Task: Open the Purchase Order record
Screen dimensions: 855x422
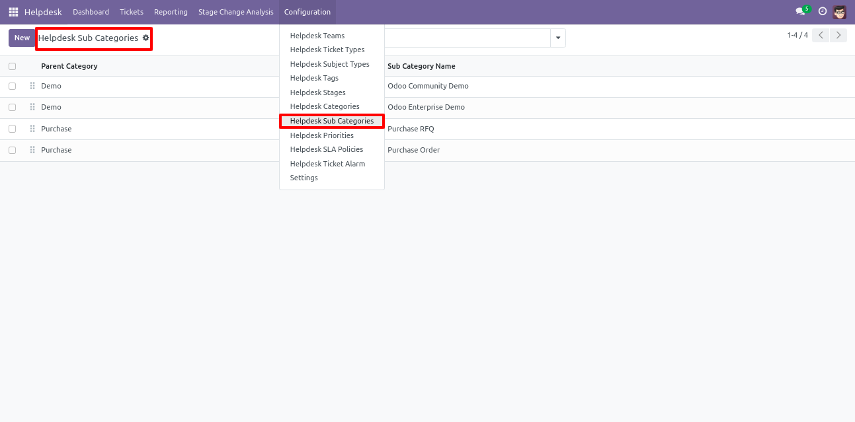Action: tap(413, 150)
